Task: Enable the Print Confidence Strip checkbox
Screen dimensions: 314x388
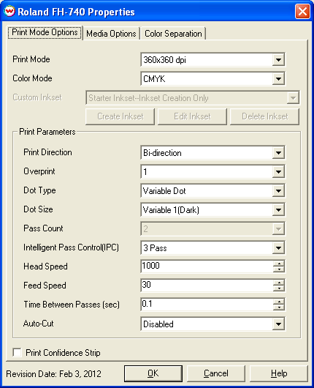Action: (17, 352)
